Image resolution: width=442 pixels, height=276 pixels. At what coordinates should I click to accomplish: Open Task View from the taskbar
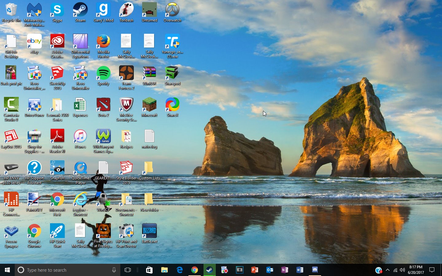[x=128, y=270]
